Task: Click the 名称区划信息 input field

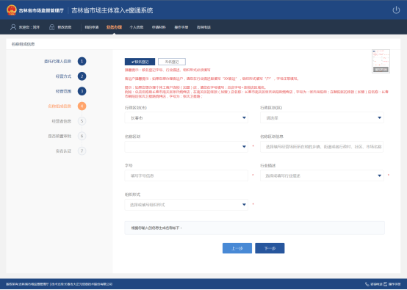Action: click(x=322, y=147)
